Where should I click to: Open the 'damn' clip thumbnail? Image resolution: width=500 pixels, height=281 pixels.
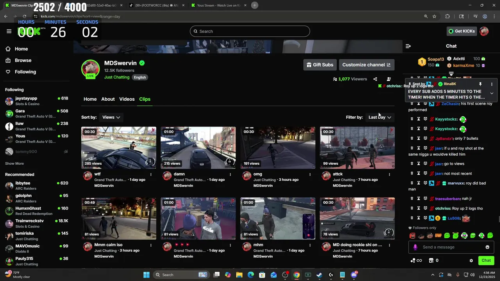[x=198, y=148]
